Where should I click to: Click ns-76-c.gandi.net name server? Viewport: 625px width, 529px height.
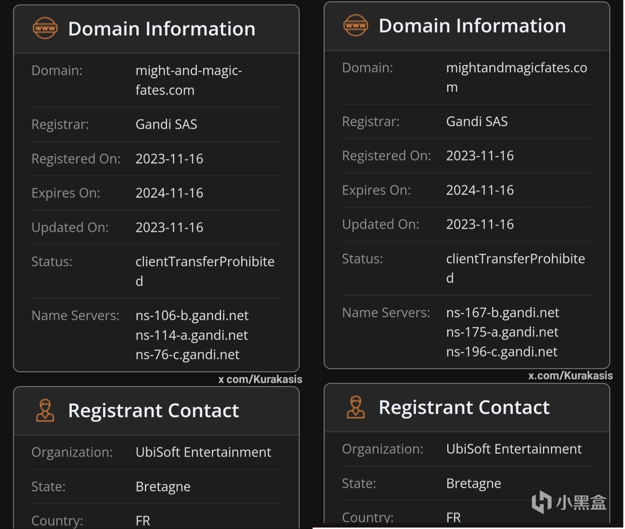click(x=187, y=355)
